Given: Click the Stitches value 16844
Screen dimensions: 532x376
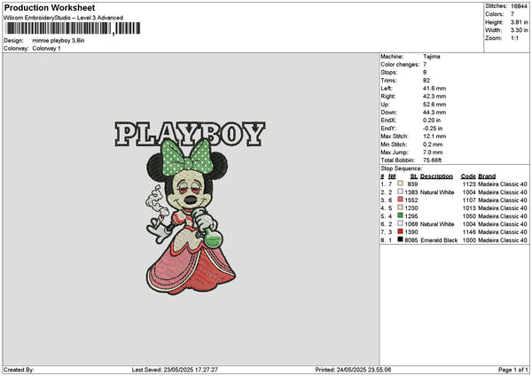Looking at the screenshot, I should pos(519,6).
